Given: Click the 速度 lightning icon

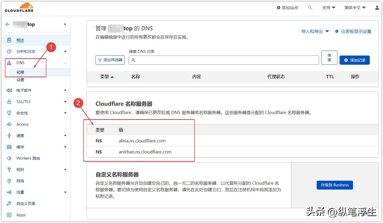Looking at the screenshot, I should pyautogui.click(x=9, y=135).
